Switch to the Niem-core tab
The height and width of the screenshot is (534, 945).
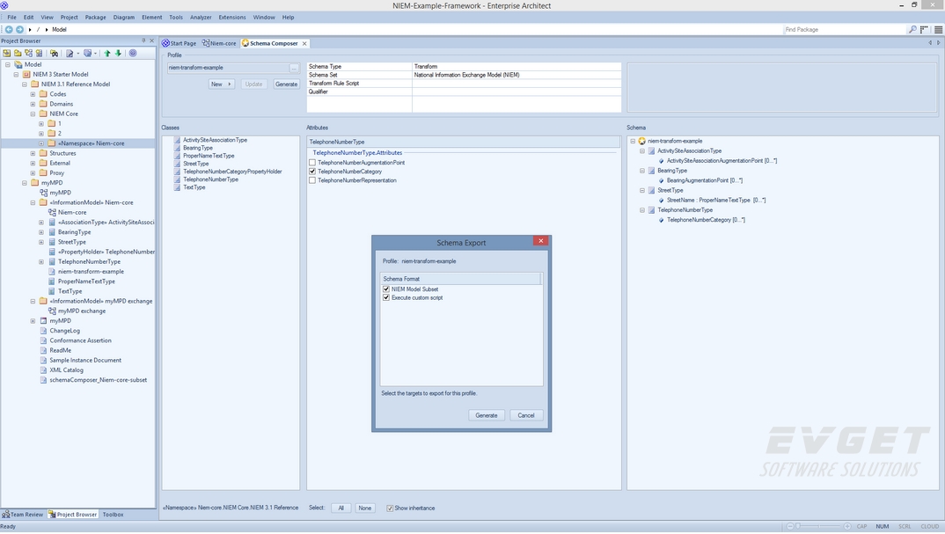219,43
